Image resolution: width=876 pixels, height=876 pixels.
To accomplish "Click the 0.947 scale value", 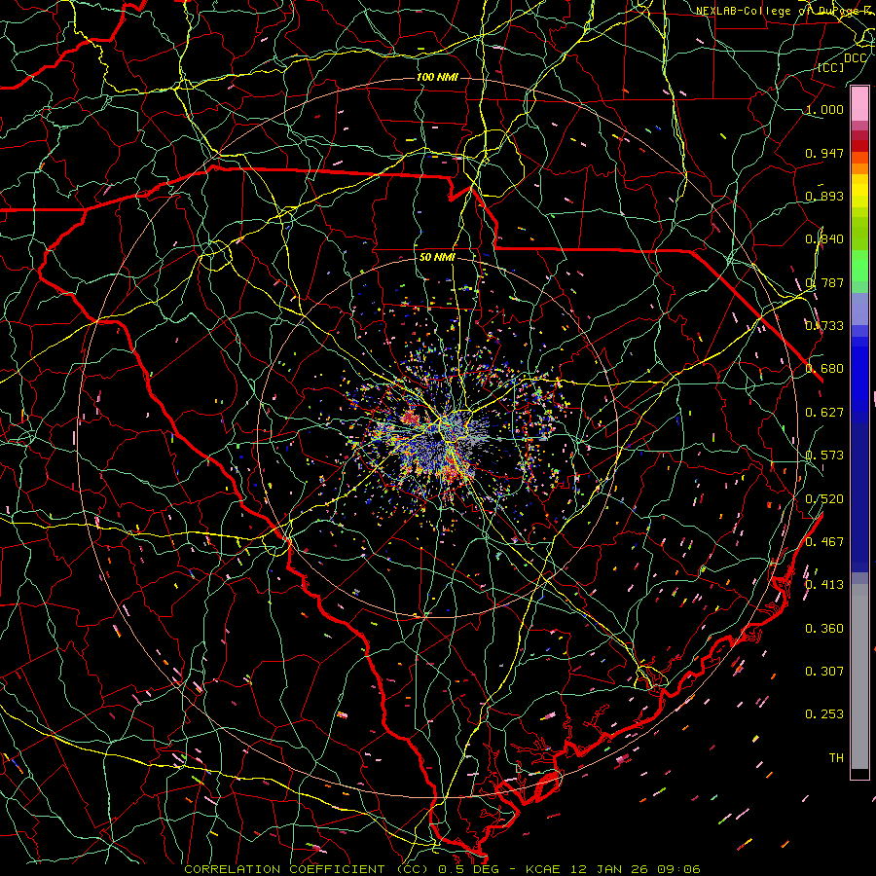I will (824, 153).
